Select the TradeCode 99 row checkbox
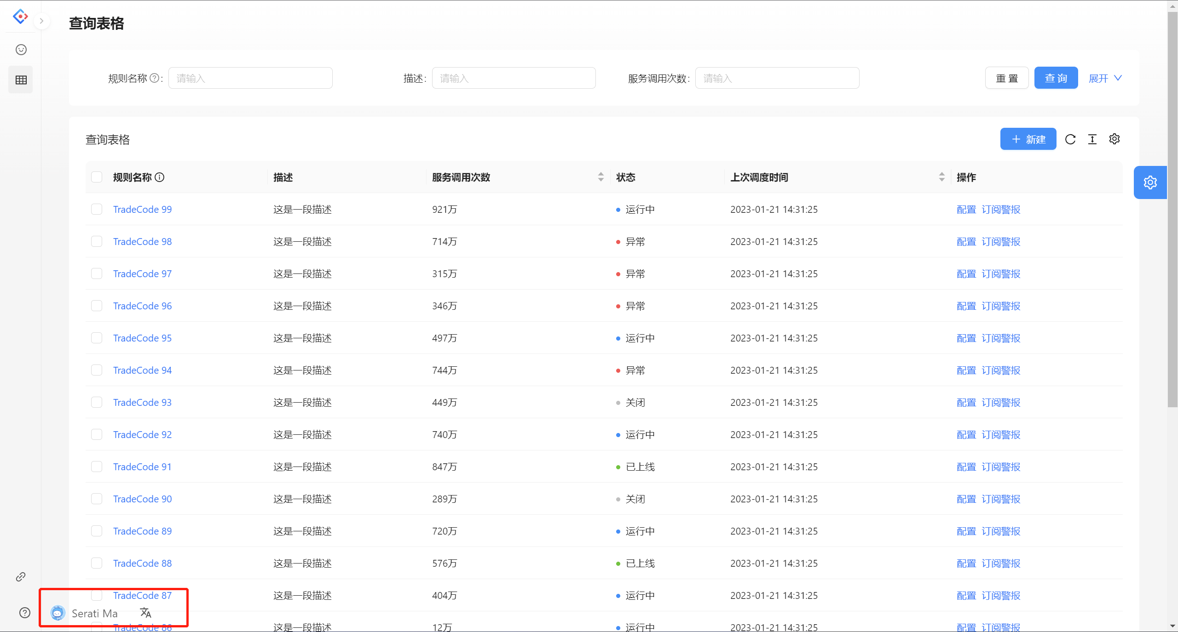This screenshot has height=632, width=1178. 97,209
